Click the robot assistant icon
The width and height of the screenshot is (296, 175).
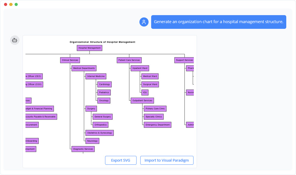pos(15,40)
